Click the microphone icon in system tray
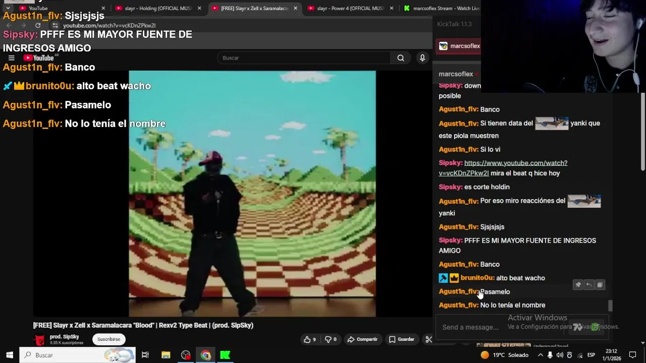This screenshot has width=646, height=363. [x=550, y=355]
